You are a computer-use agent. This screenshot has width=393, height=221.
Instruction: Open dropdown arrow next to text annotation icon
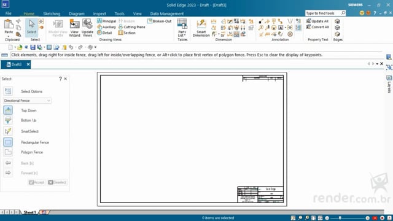(x=285, y=28)
